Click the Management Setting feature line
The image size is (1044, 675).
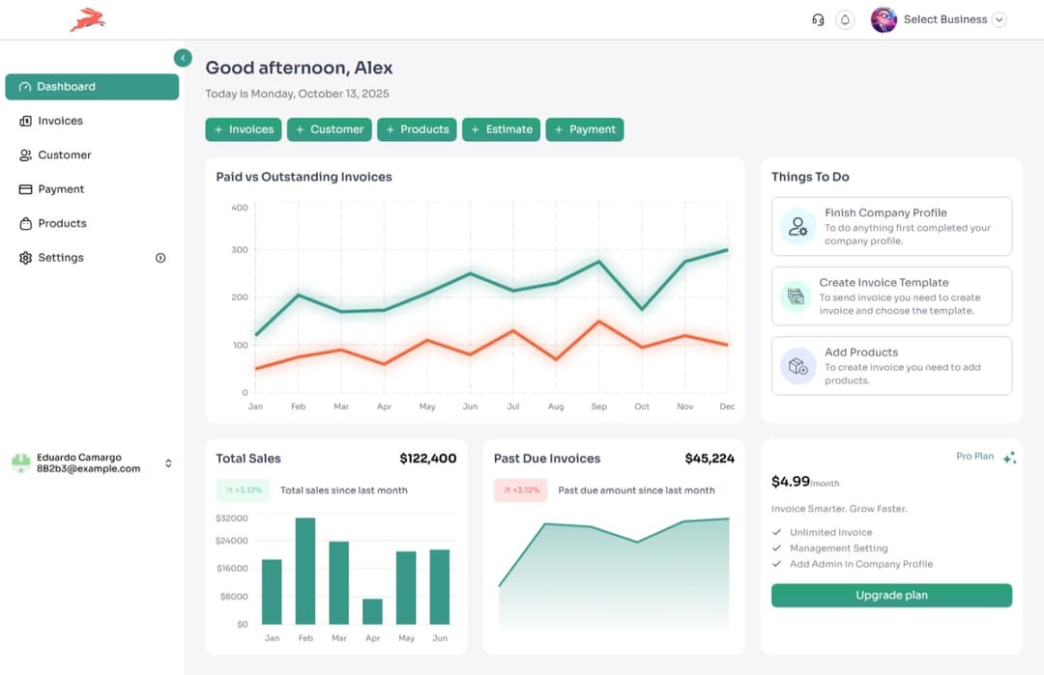point(838,548)
